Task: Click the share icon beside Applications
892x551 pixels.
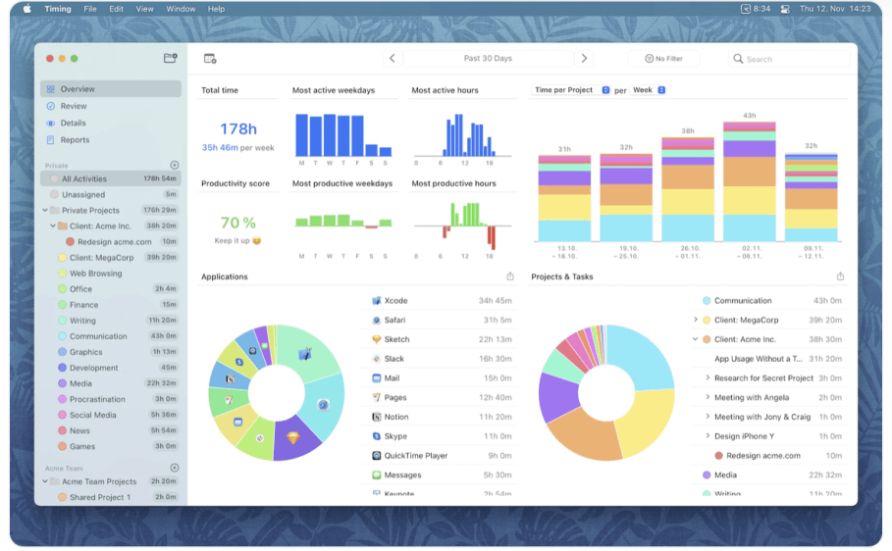Action: (x=510, y=276)
